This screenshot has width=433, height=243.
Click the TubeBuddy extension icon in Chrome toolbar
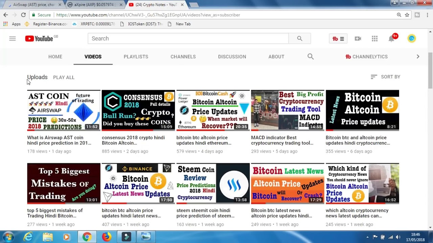pos(417,15)
